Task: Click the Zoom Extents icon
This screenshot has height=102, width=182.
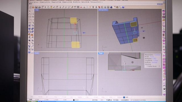Action: 69,7
